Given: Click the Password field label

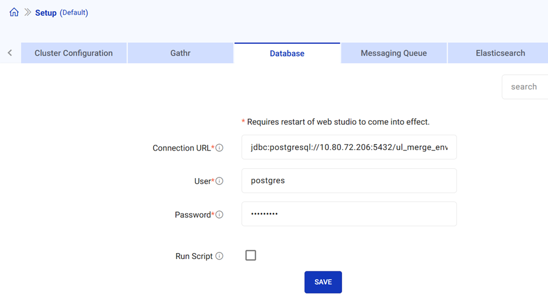Looking at the screenshot, I should point(193,214).
